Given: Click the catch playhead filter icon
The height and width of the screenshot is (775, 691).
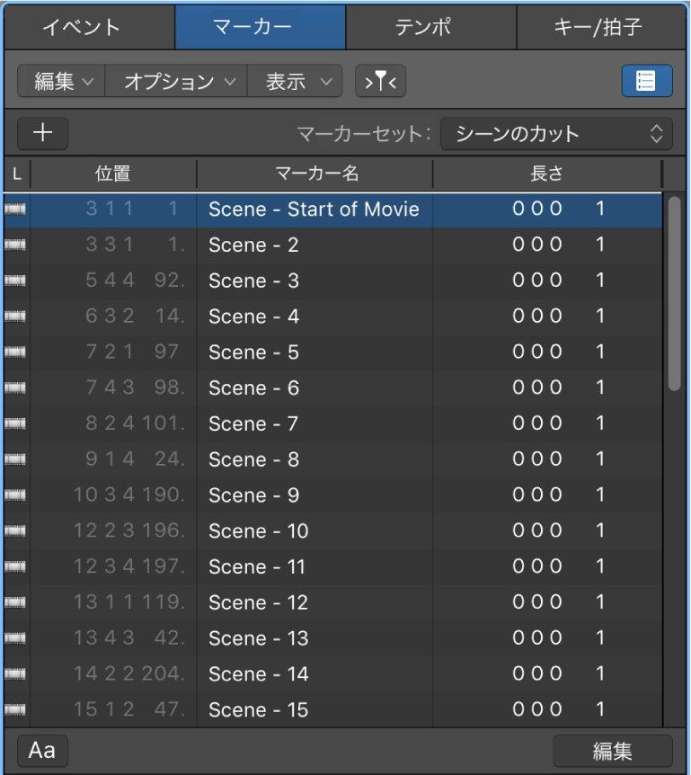Looking at the screenshot, I should 381,82.
